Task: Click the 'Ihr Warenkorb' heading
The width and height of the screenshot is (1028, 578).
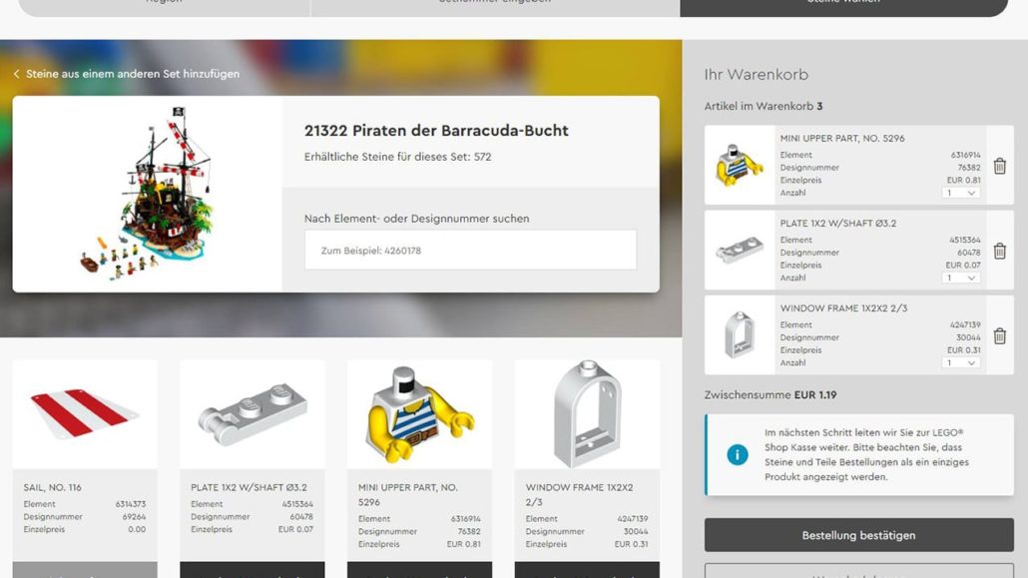Action: pos(756,75)
